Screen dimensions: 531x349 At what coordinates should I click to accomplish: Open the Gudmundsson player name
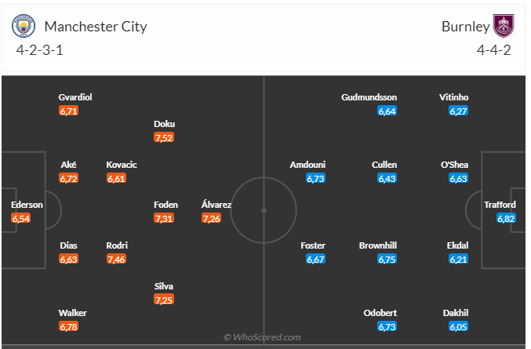pyautogui.click(x=369, y=97)
